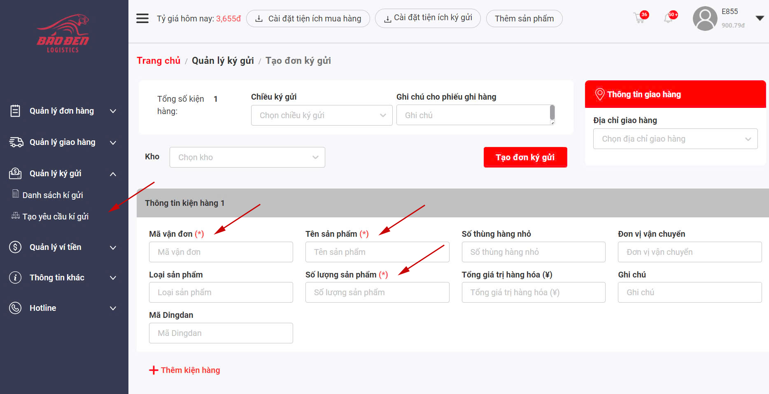Click the Tạo đơn ký gửi button

coord(525,157)
